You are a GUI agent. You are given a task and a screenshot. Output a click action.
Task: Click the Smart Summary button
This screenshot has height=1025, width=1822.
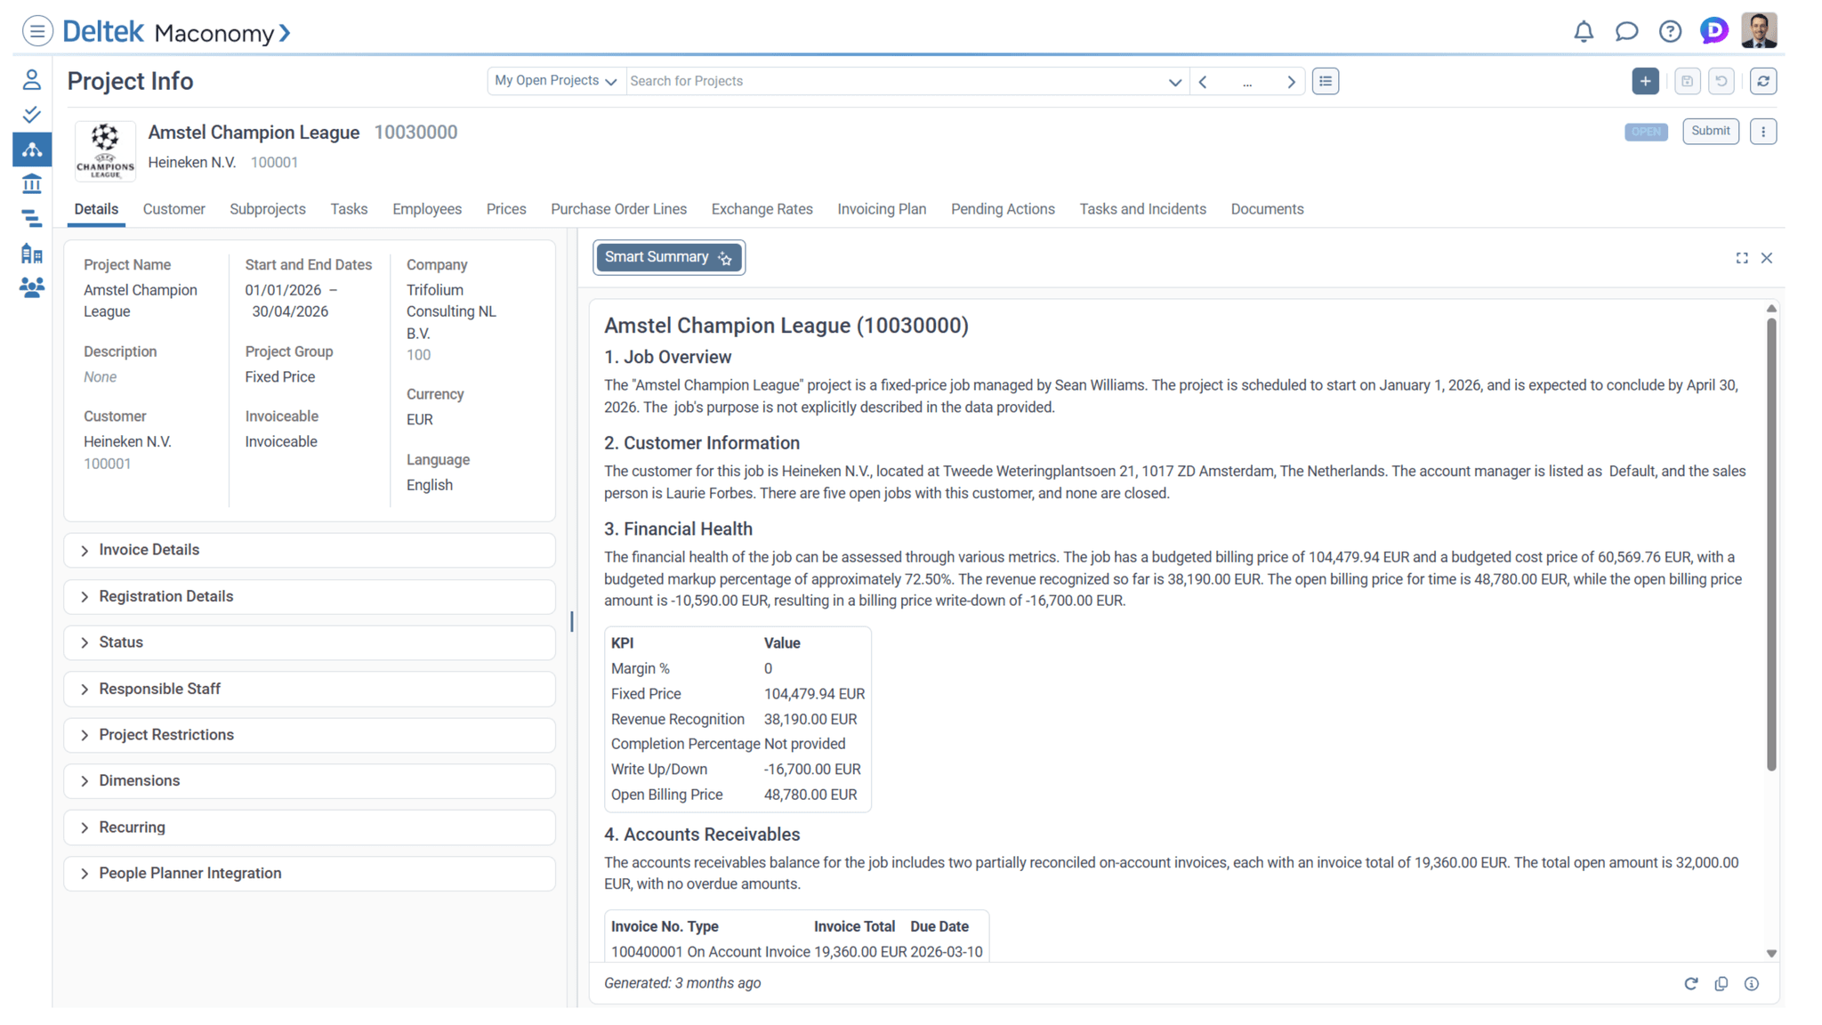click(668, 257)
